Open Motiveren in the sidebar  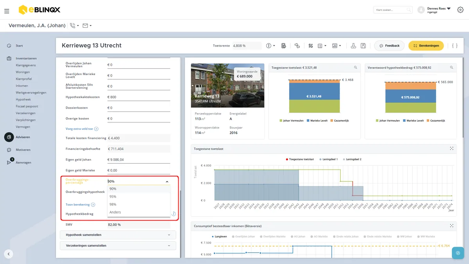coord(23,150)
